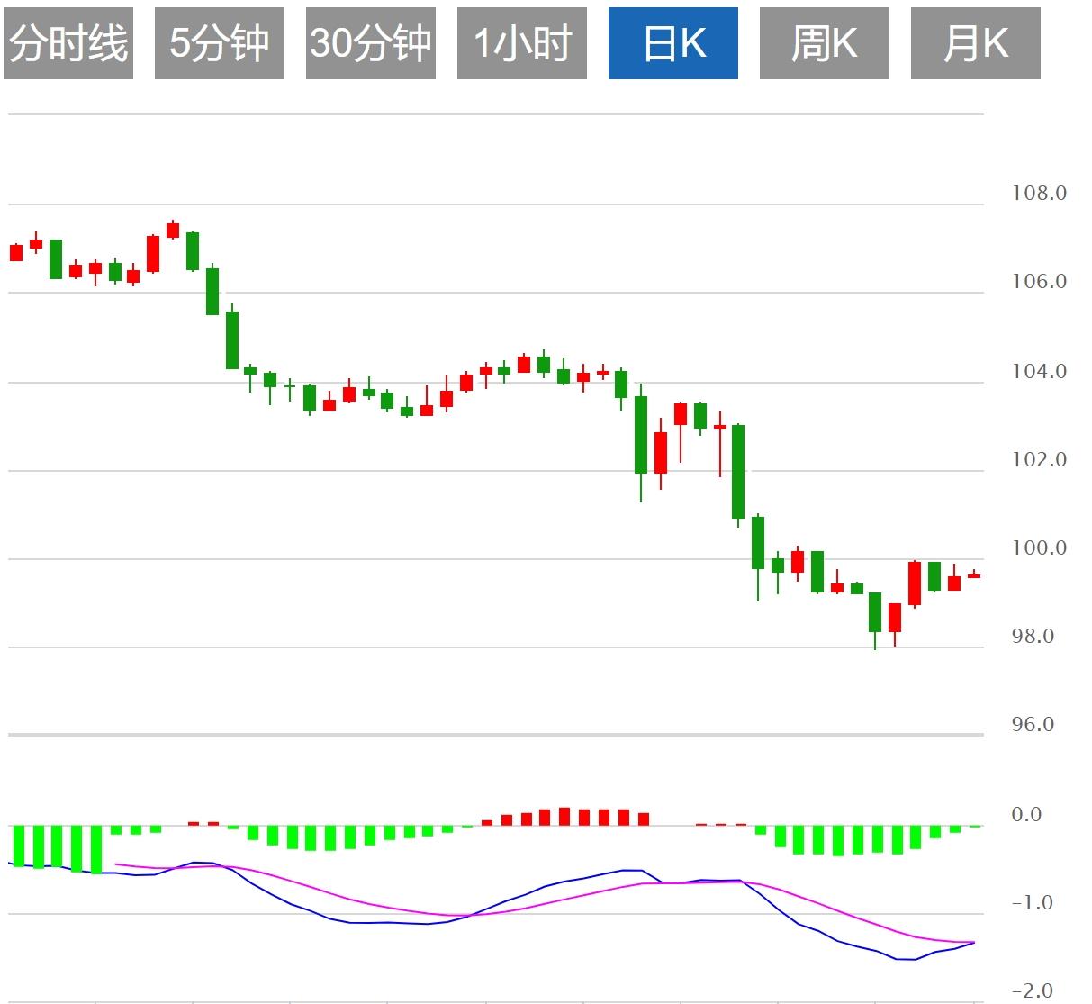1092x1004 pixels.
Task: Click the 0.0 MACD axis label
Action: [x=1026, y=815]
